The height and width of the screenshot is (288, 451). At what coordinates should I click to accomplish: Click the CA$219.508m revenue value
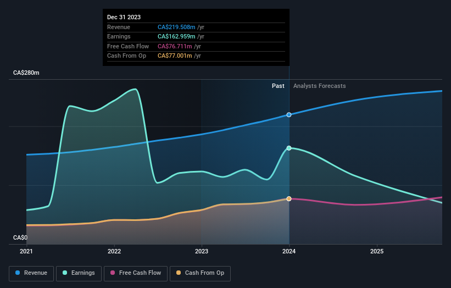(x=176, y=27)
